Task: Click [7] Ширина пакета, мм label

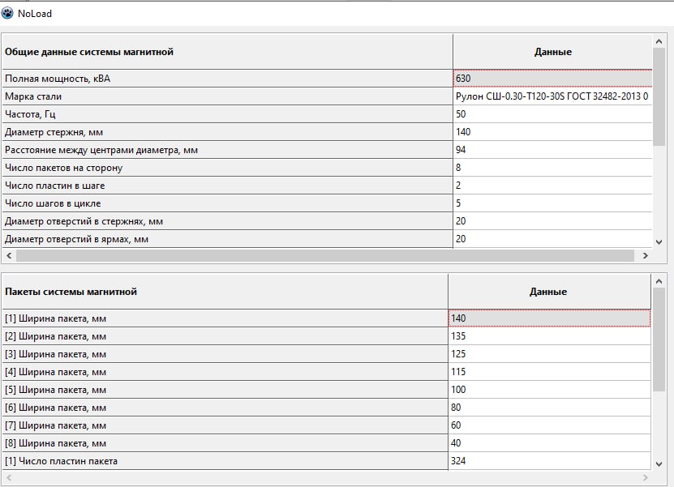Action: click(x=55, y=425)
